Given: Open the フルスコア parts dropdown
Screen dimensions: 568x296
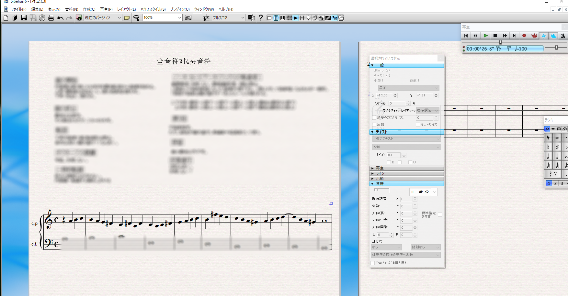Looking at the screenshot, I should [229, 18].
